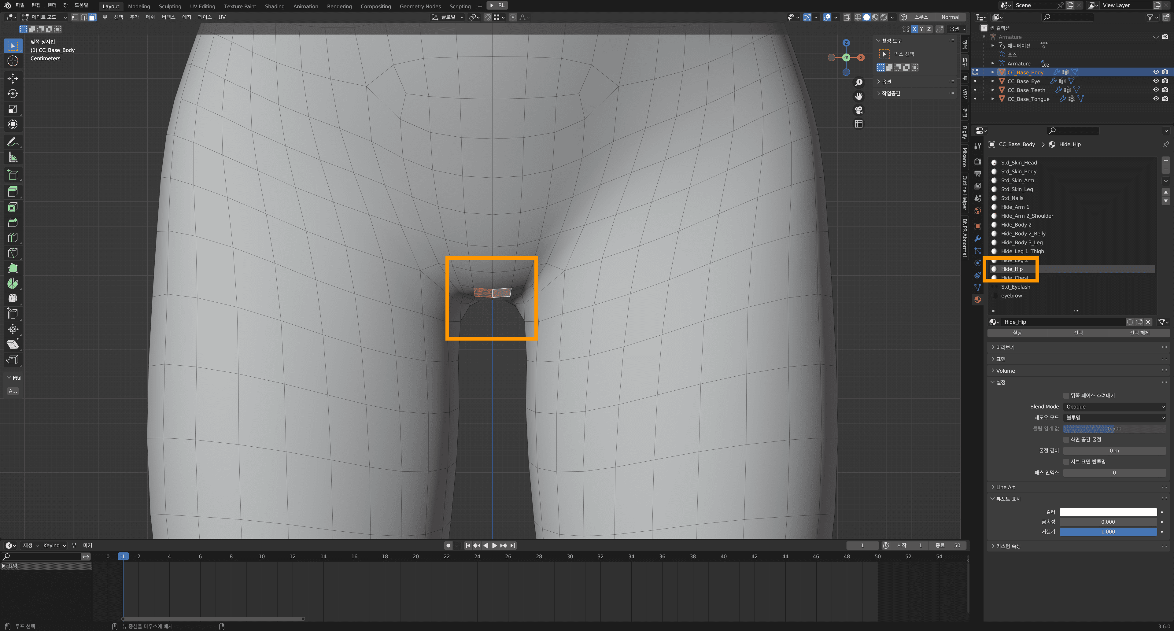Open the Modifier properties wrench tab
1174x631 pixels.
point(978,238)
